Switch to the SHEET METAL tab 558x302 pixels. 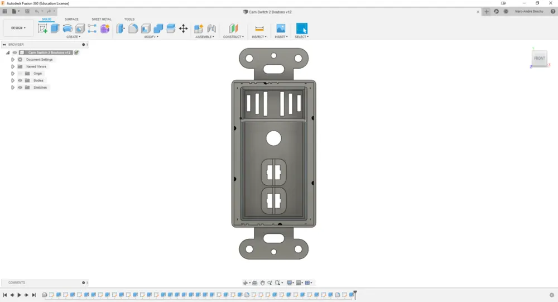(102, 19)
